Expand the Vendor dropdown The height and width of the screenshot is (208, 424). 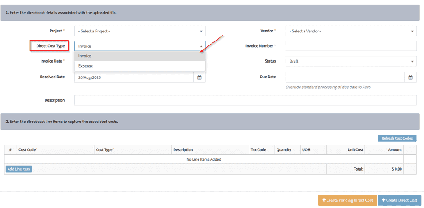point(351,31)
